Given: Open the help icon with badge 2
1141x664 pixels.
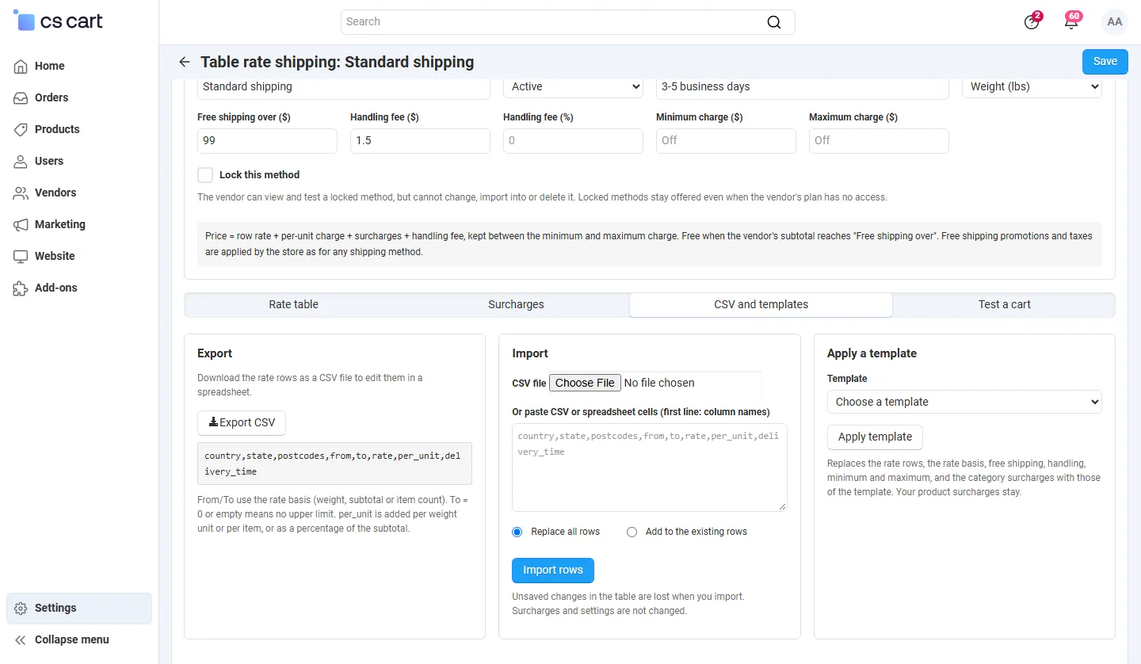Looking at the screenshot, I should click(1032, 21).
